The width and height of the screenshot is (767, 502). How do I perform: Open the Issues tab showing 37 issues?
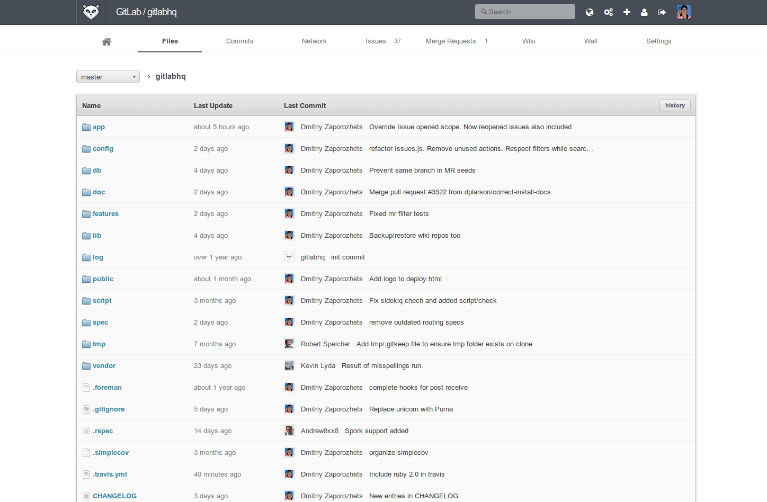point(376,41)
